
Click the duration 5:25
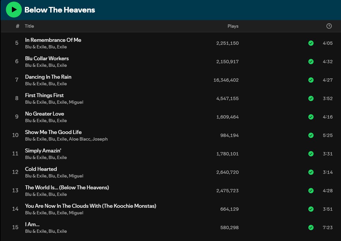point(328,135)
